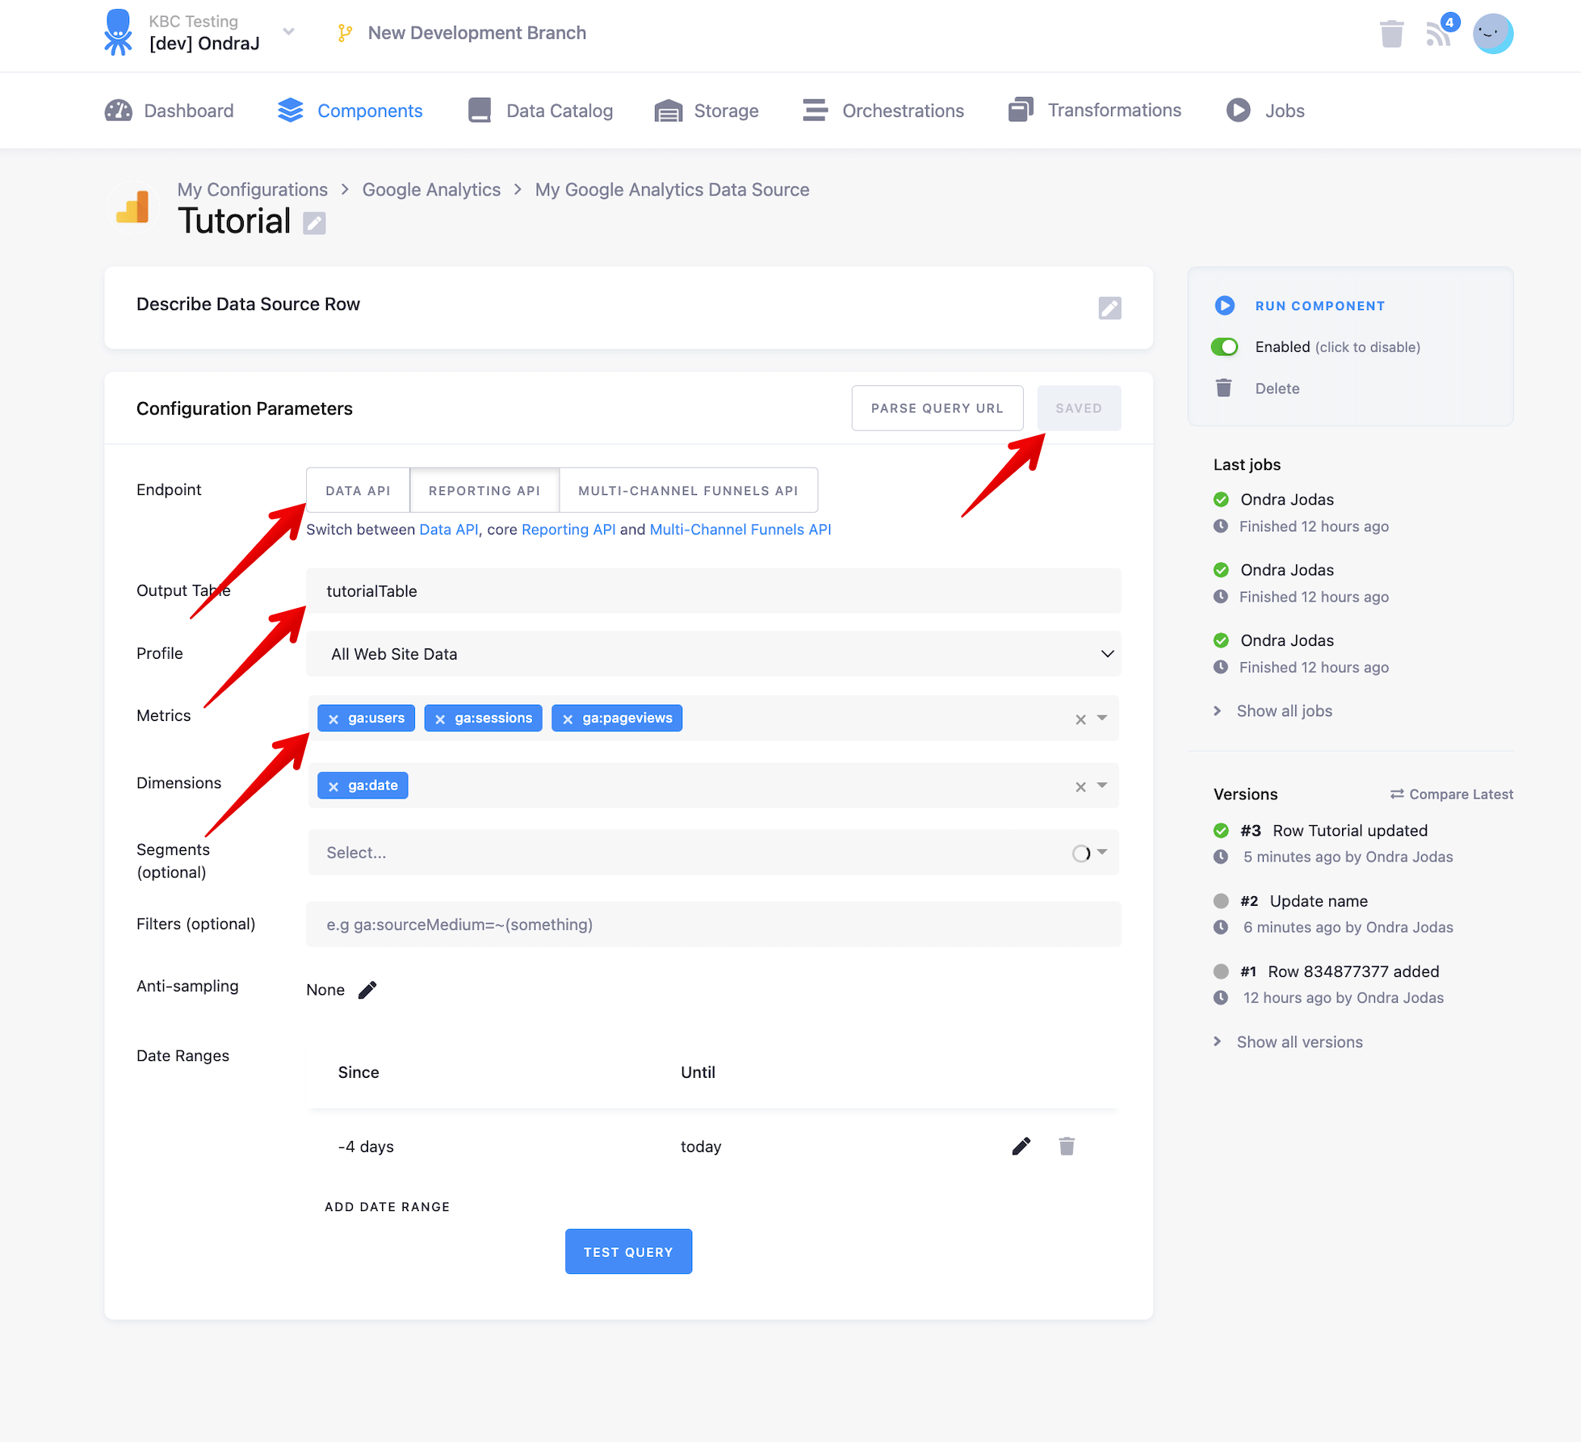
Task: Click the Run Component play icon
Action: tap(1225, 305)
